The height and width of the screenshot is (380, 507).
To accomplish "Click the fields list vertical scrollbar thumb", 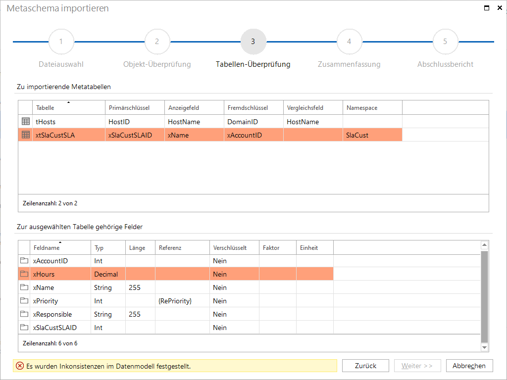I will coord(484,296).
